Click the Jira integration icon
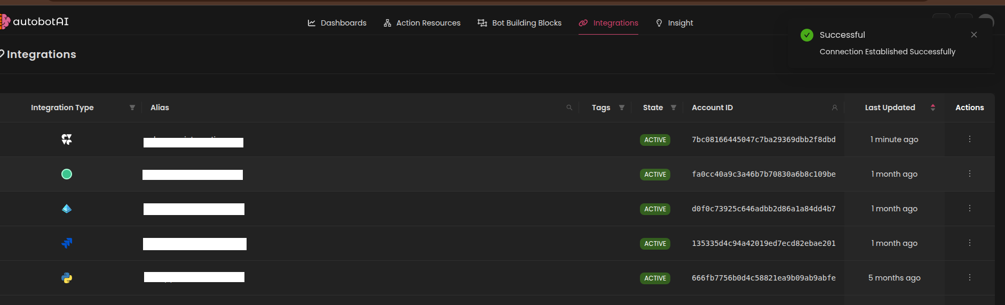The image size is (1005, 305). click(x=67, y=243)
